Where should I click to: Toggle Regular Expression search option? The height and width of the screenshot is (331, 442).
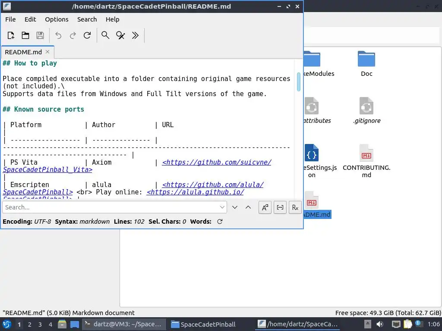click(295, 207)
